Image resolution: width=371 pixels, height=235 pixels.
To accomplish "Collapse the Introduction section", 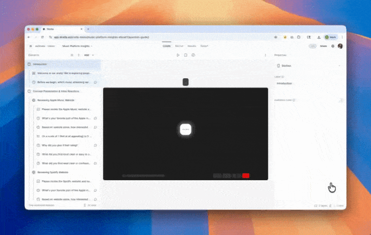I will (63, 64).
